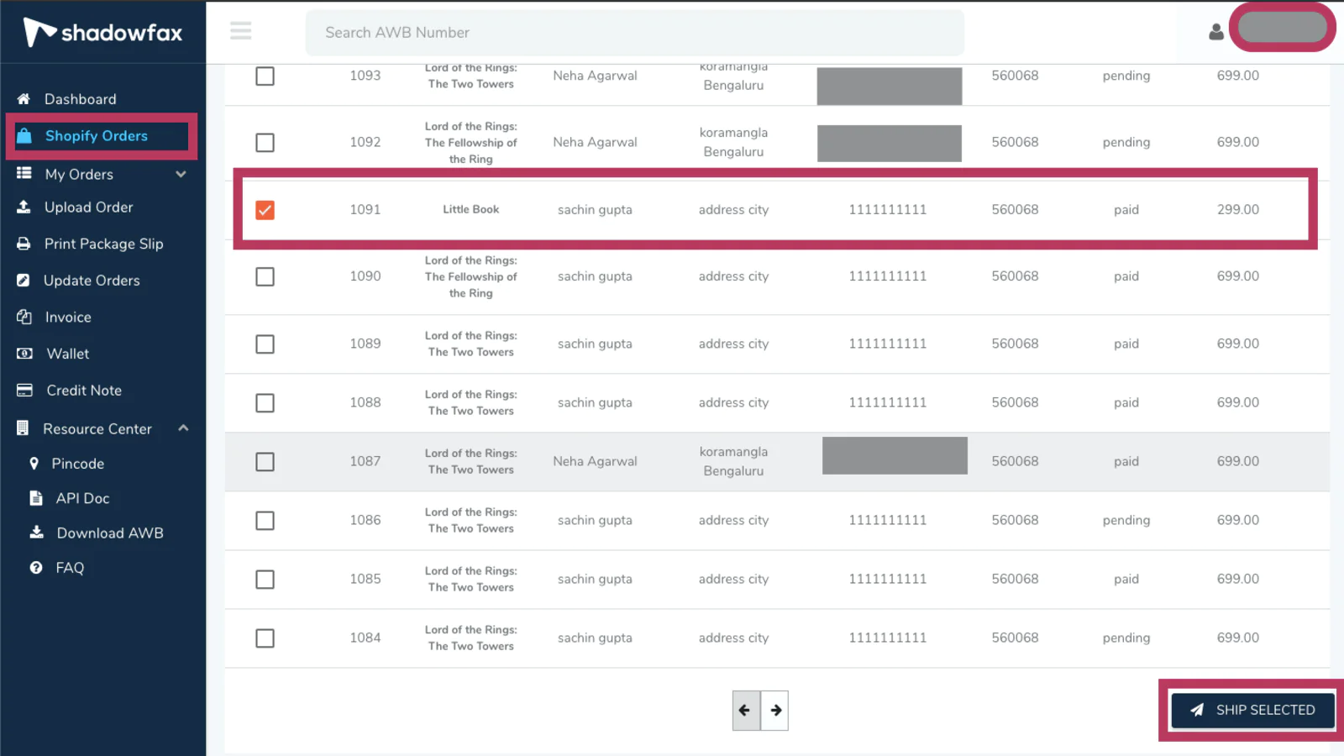1344x756 pixels.
Task: Uncheck order 1091 Little Book
Action: coord(265,210)
